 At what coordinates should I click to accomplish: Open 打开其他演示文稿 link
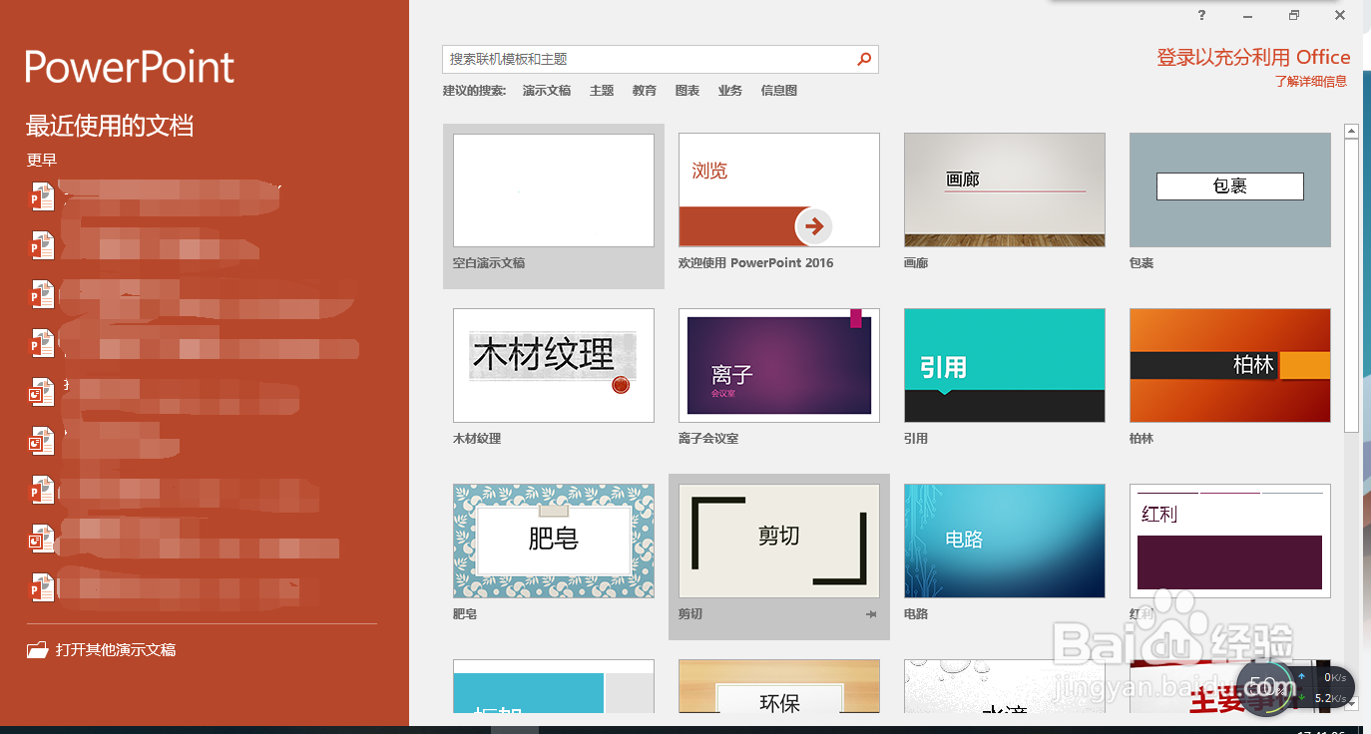pos(116,650)
